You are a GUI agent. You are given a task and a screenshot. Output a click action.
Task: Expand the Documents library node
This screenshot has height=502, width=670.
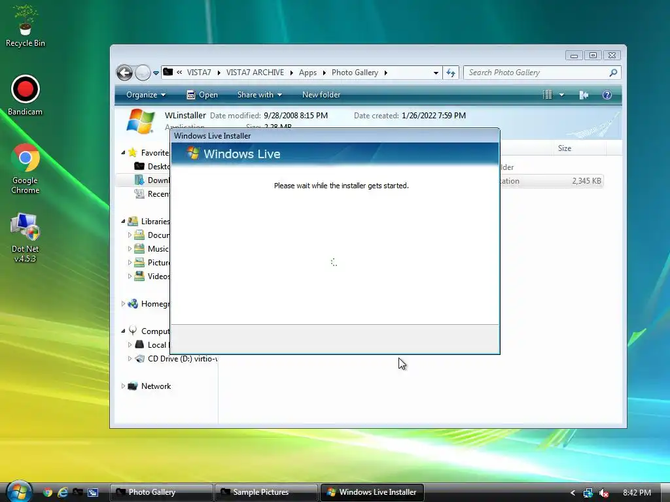(130, 235)
